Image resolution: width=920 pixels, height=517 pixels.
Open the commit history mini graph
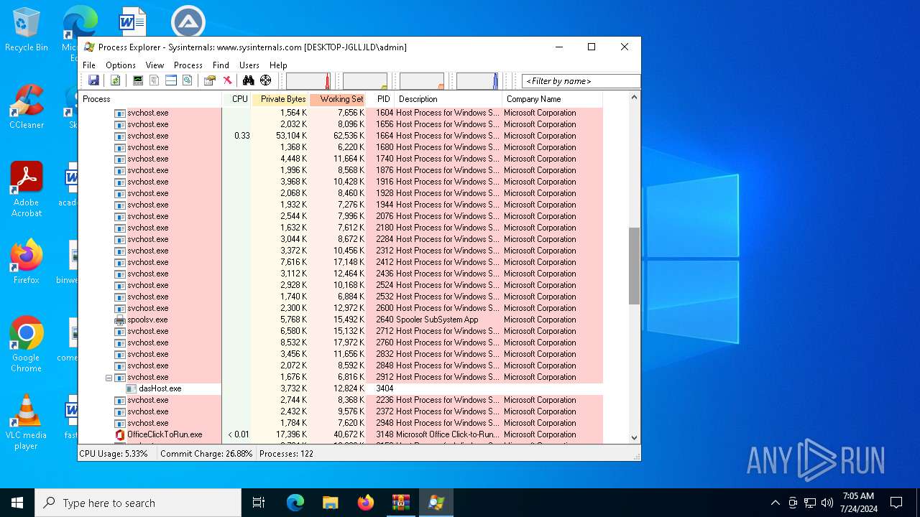[x=365, y=80]
